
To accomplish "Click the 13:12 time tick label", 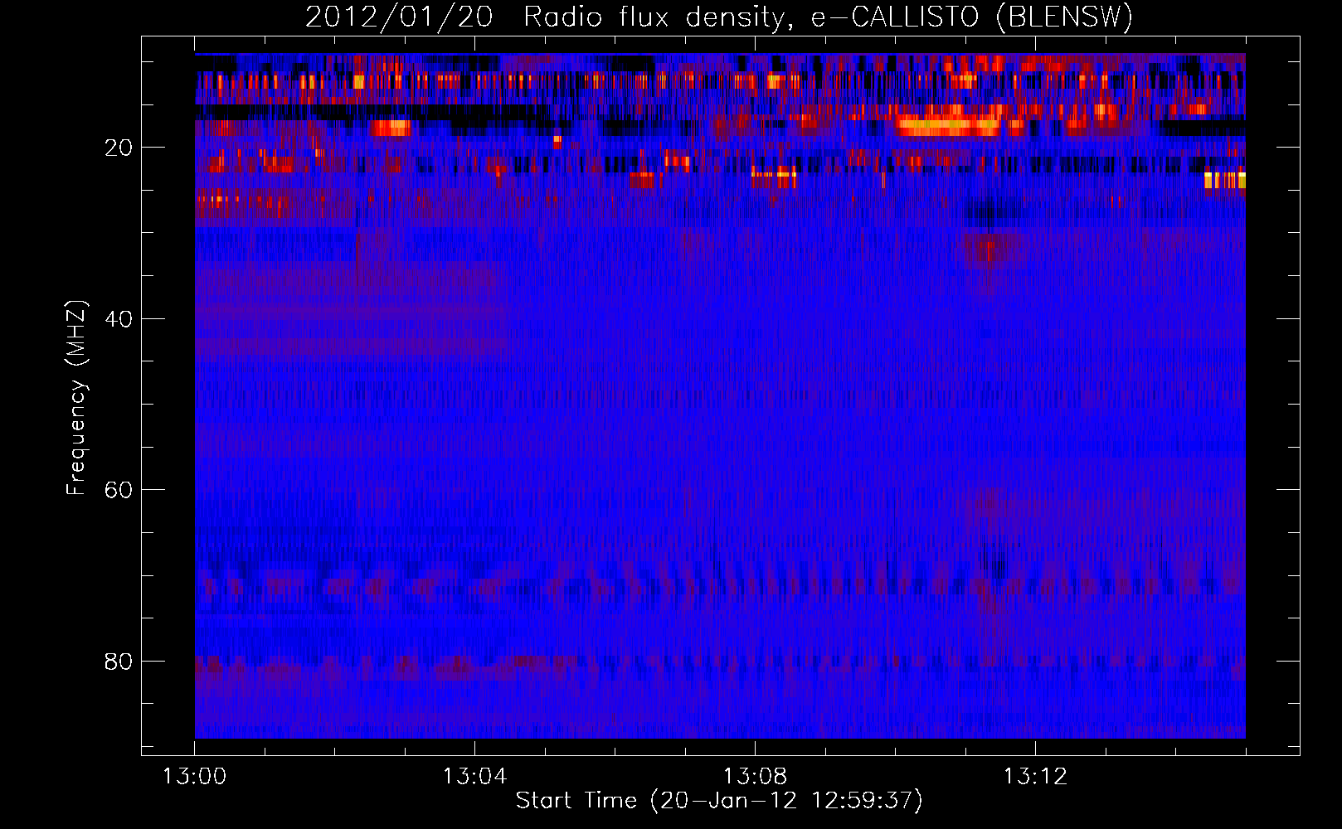I will (x=1035, y=777).
